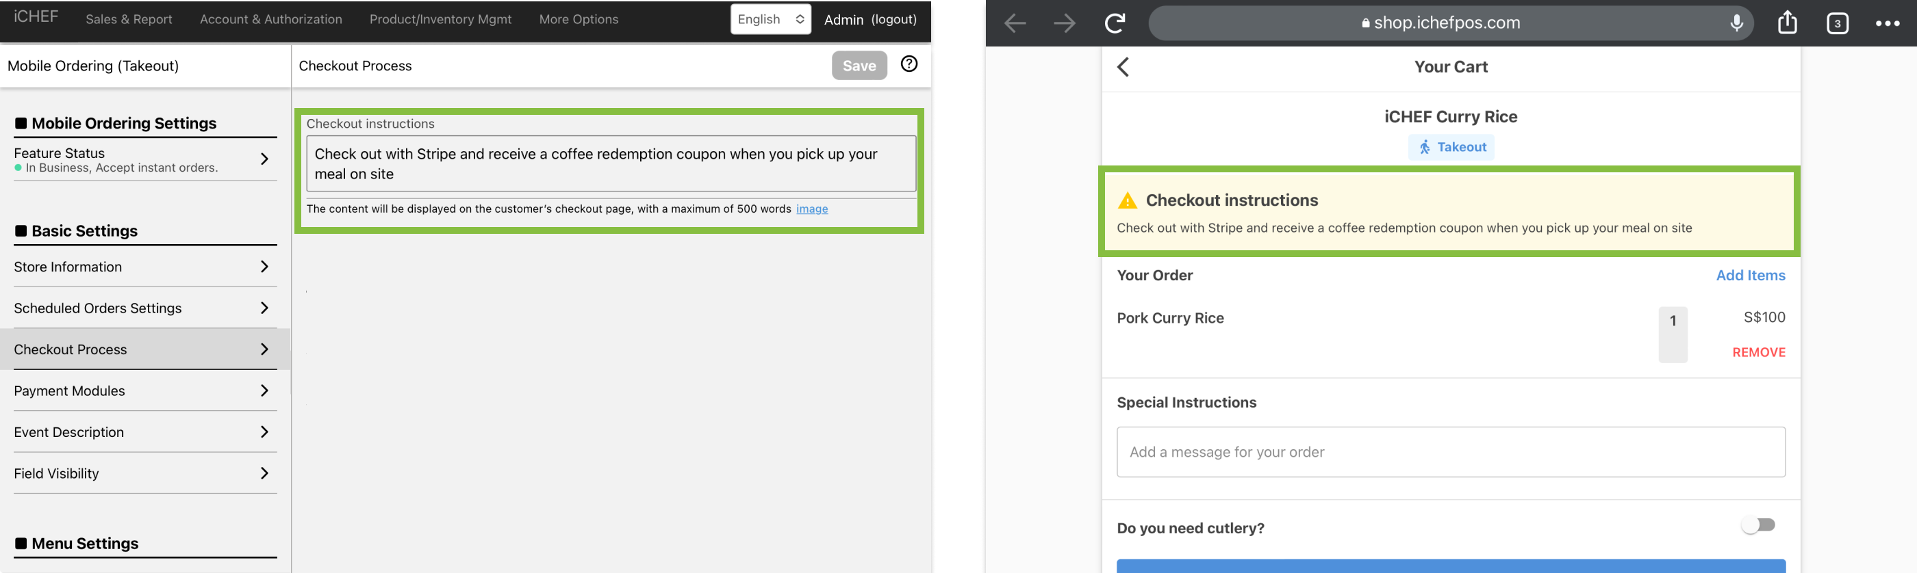Click the Special Instructions message field
Screen dimensions: 1917x573
pos(1450,452)
